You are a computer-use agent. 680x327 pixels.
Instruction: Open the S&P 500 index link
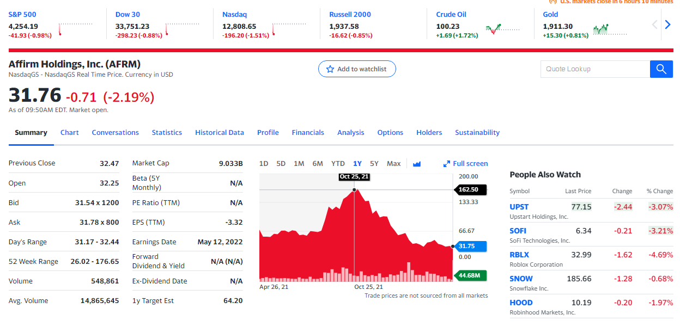click(22, 15)
